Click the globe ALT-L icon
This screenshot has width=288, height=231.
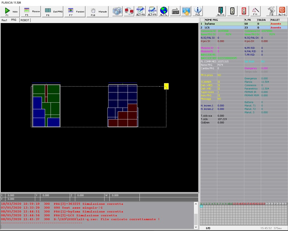tap(164, 11)
